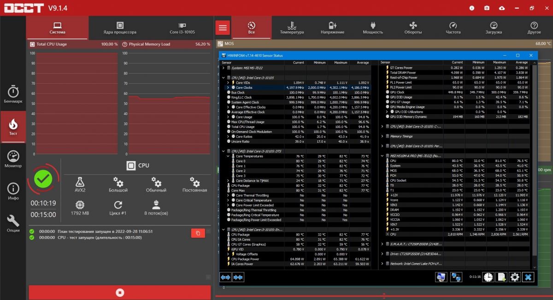Click the 1792 MB memory setting
The height and width of the screenshot is (300, 553).
pyautogui.click(x=80, y=208)
